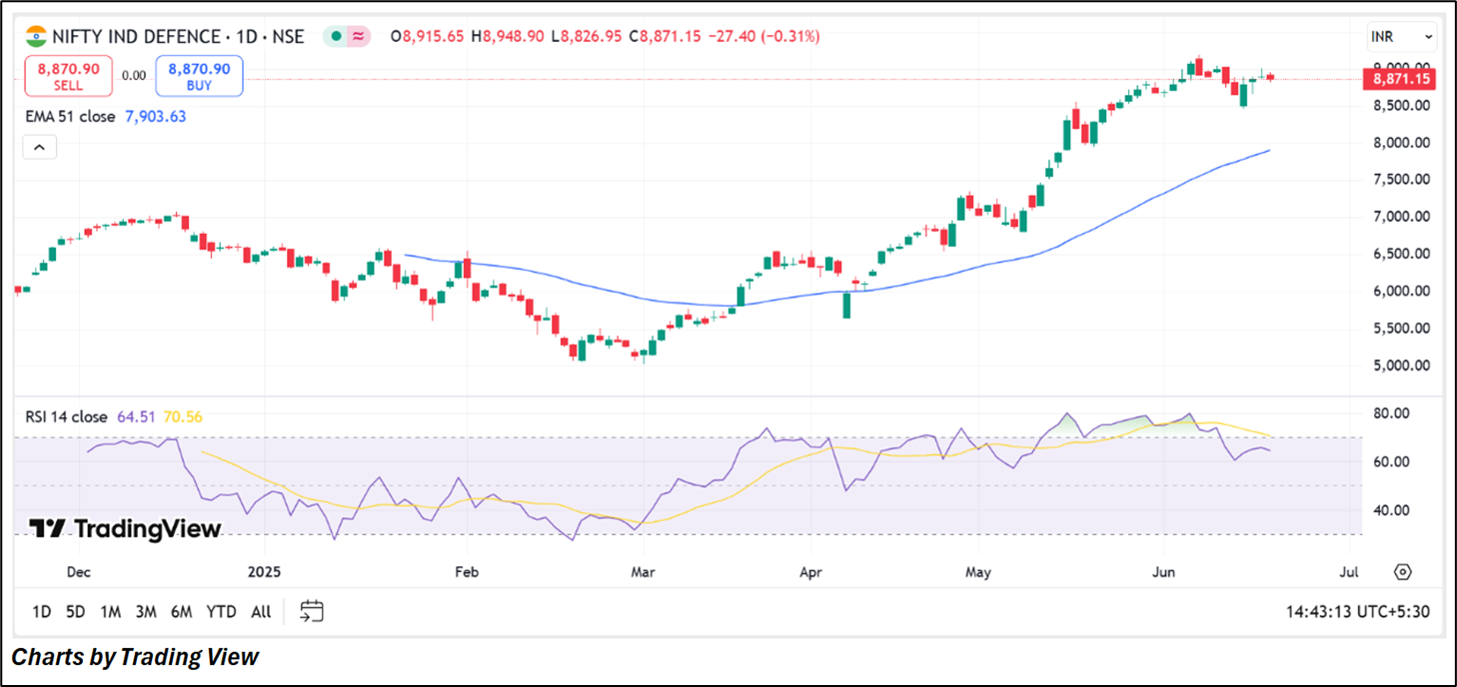Click the green market status dot

[x=337, y=36]
